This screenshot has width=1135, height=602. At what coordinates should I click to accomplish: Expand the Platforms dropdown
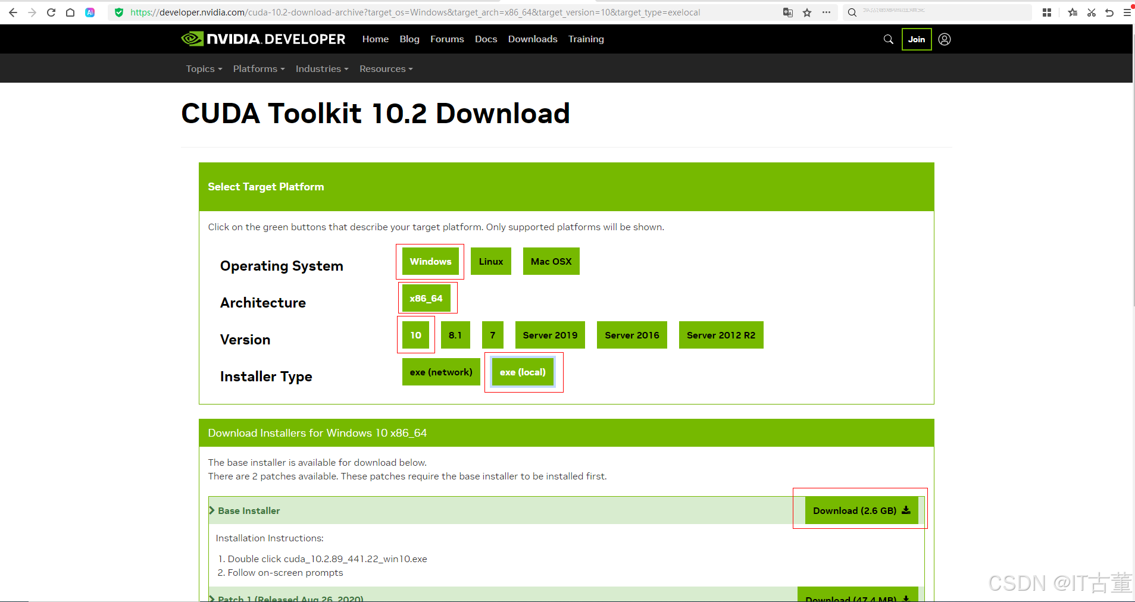tap(259, 69)
